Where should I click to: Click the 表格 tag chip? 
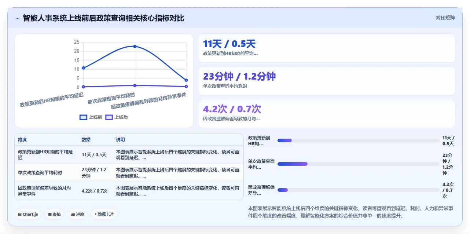54,214
